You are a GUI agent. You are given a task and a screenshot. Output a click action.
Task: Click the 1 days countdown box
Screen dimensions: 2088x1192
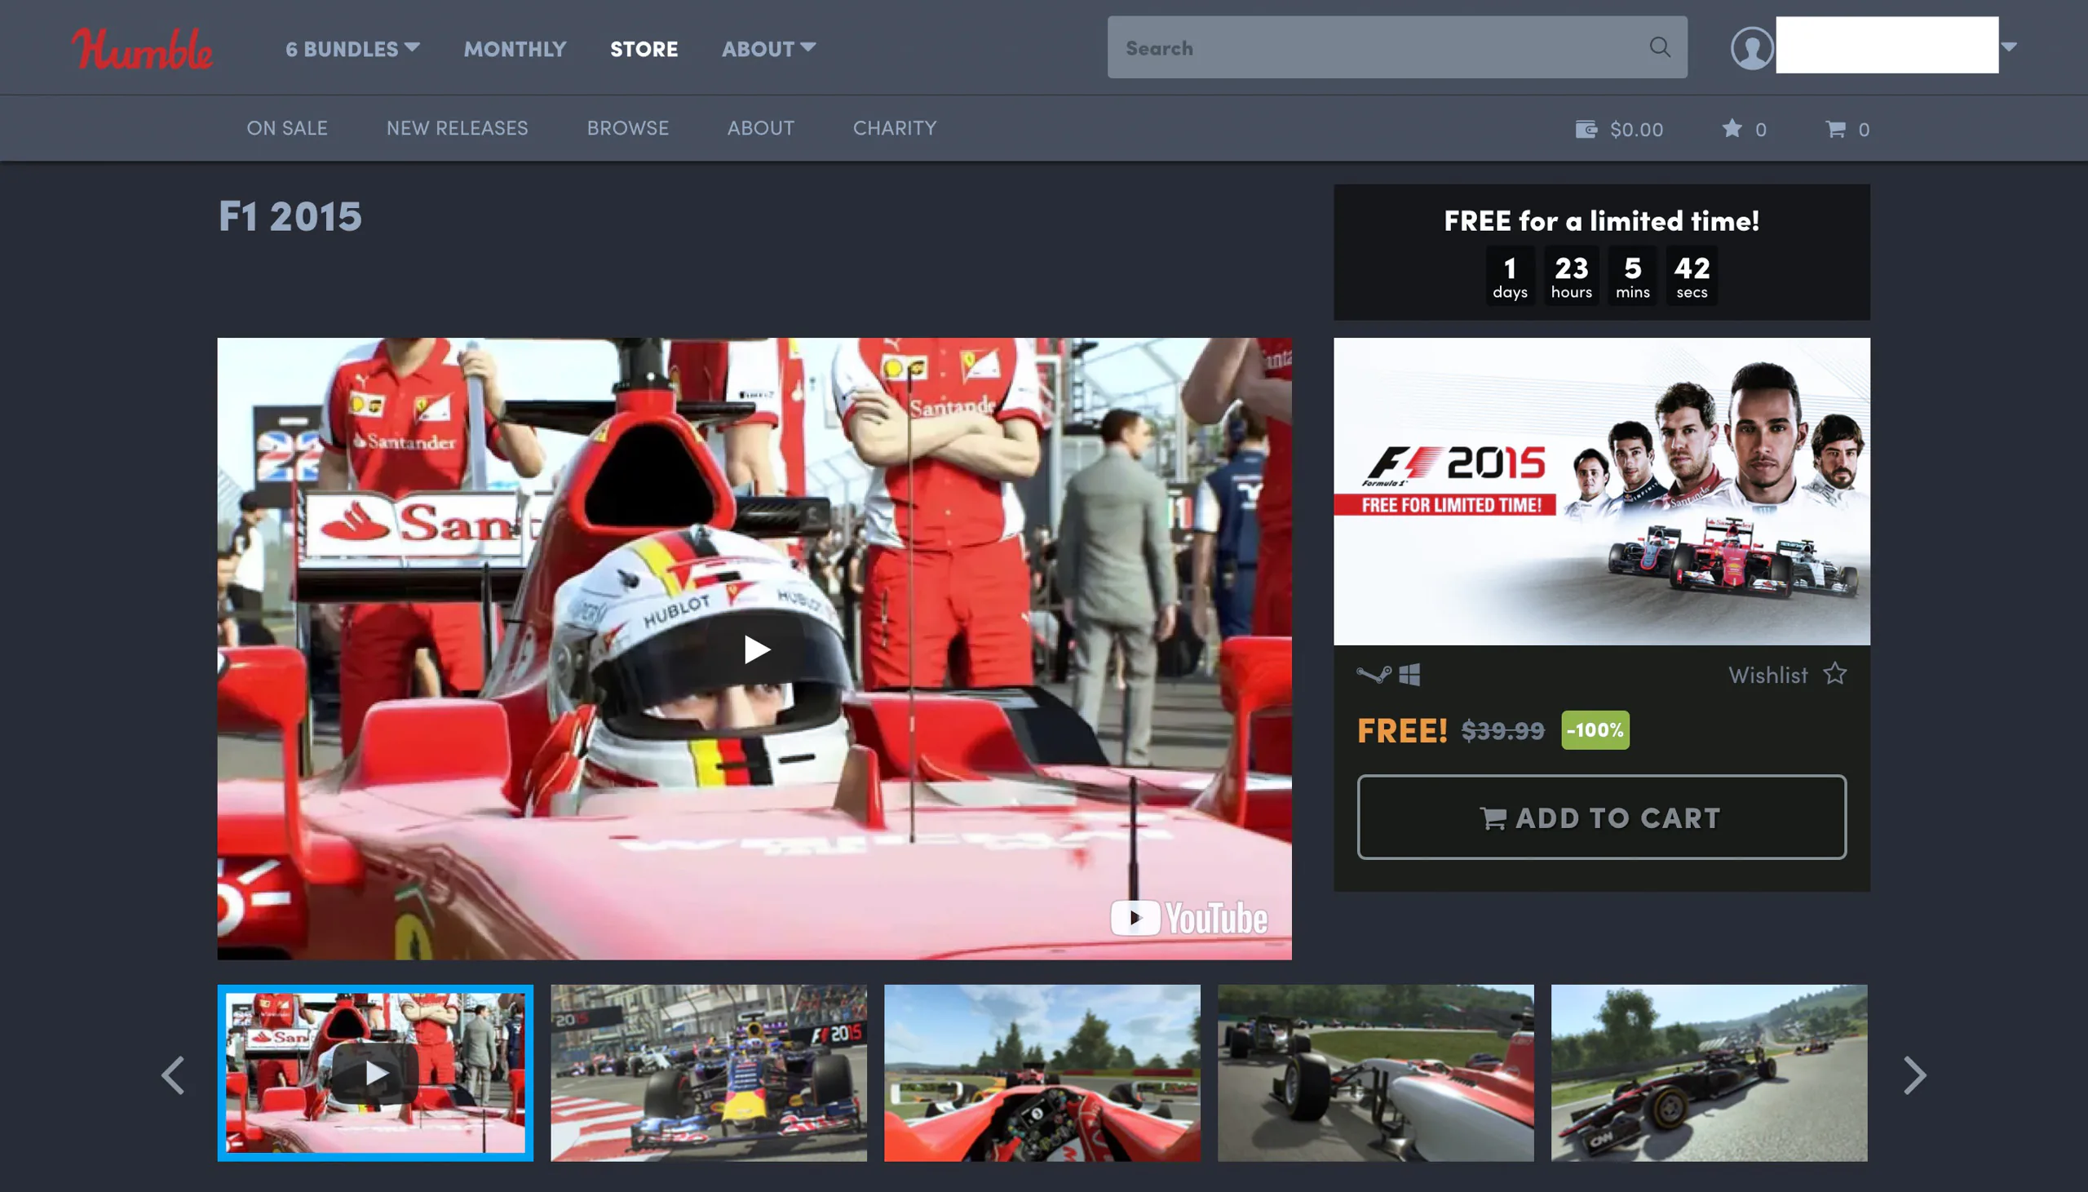pos(1510,276)
